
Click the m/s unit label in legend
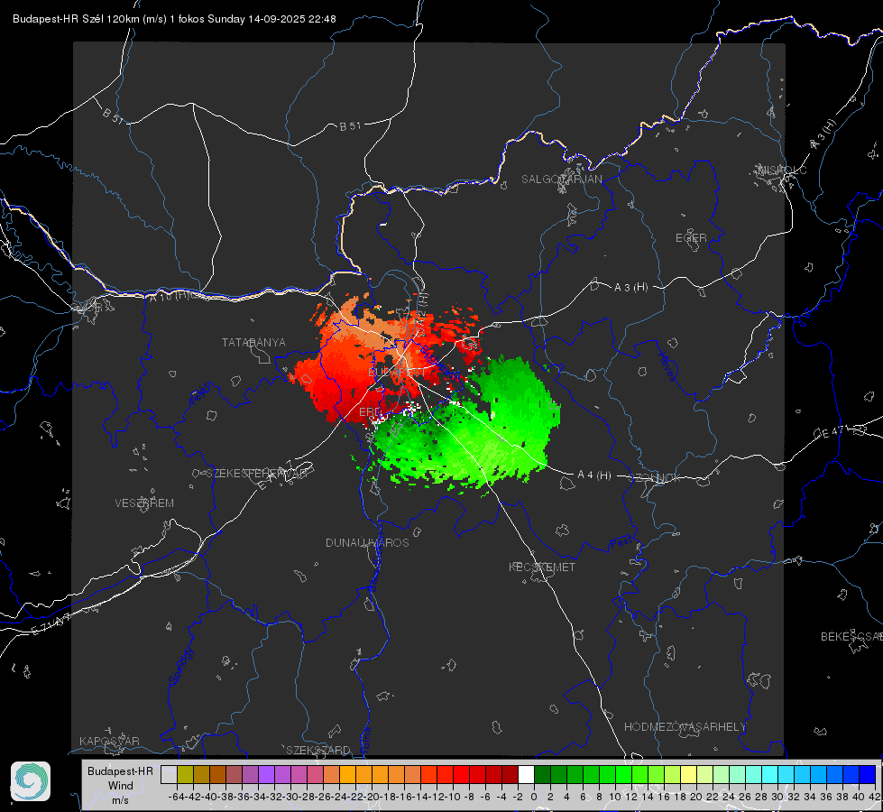120,800
